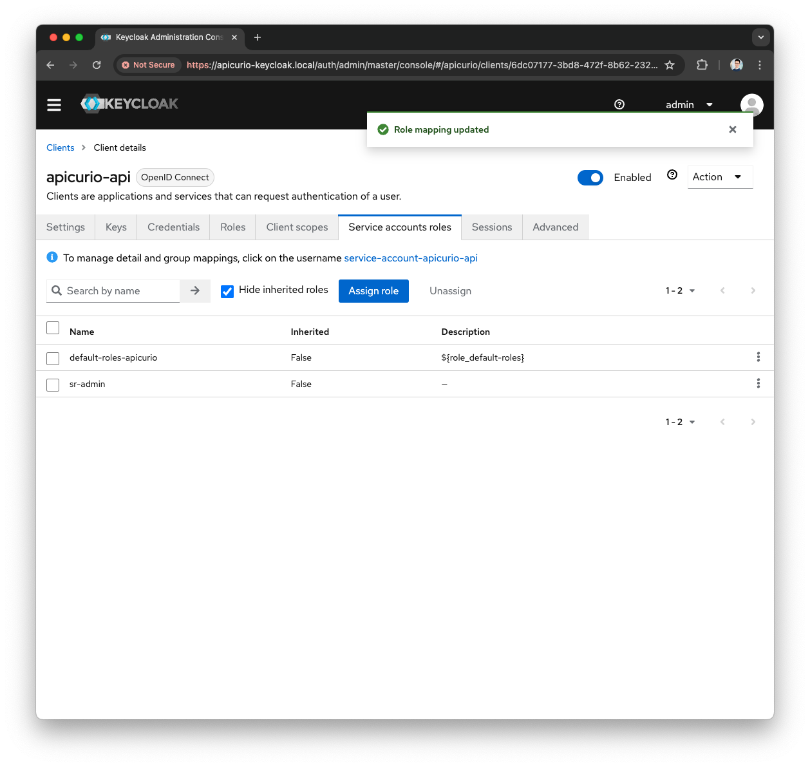The height and width of the screenshot is (767, 810).
Task: Open the Advanced tab
Action: 555,227
